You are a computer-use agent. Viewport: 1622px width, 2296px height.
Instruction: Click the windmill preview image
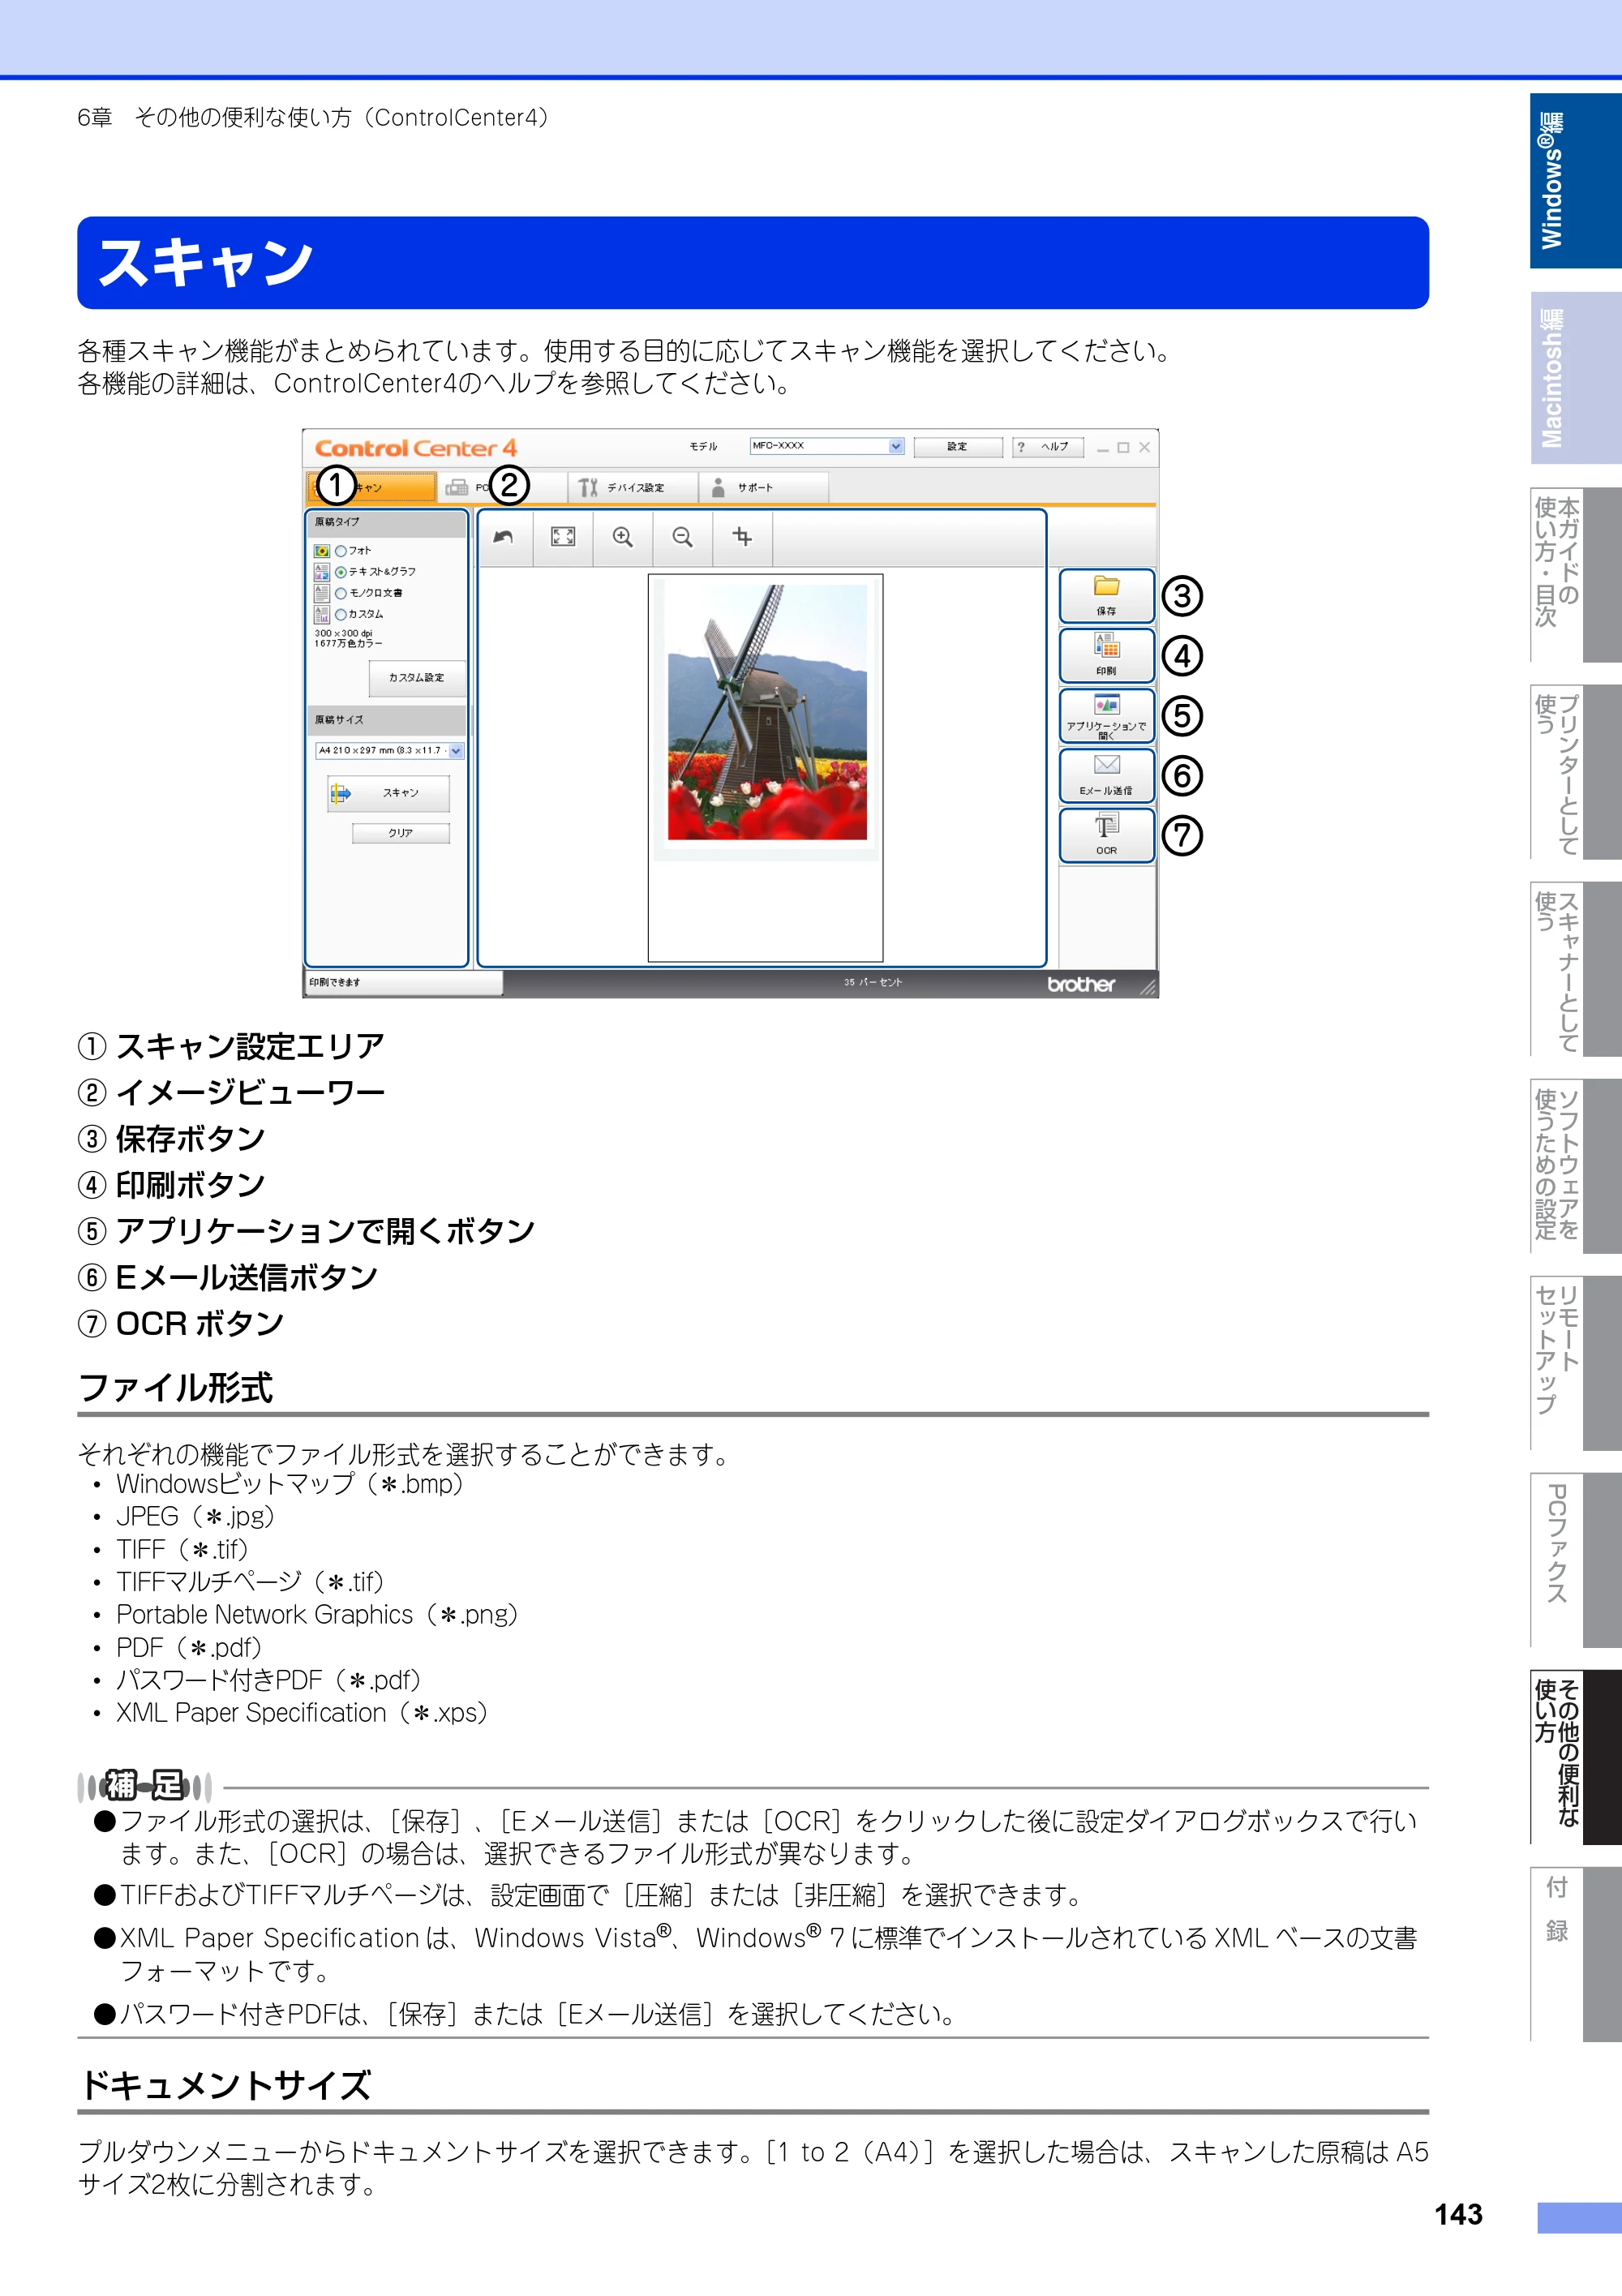(766, 712)
